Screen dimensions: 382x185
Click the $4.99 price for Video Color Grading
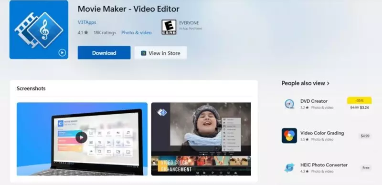365,136
